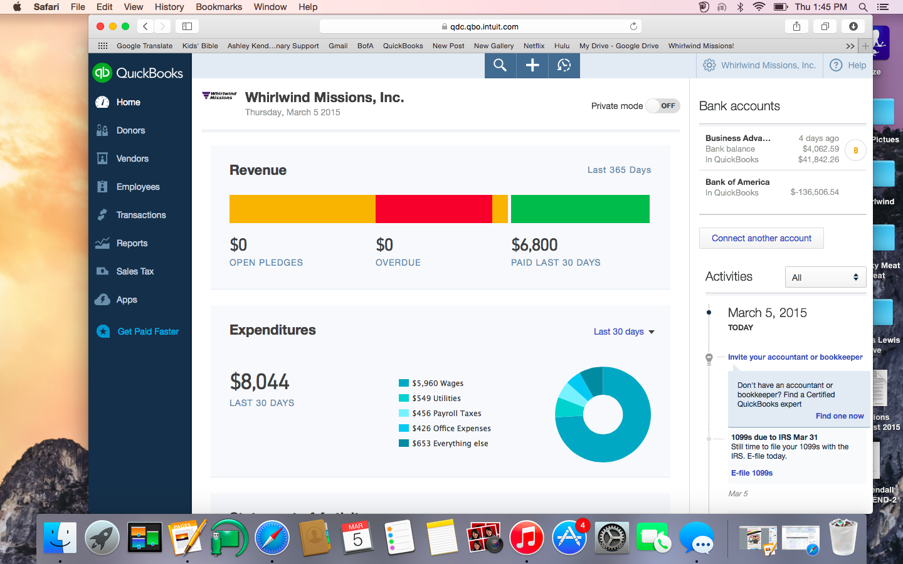Click the settings gear icon
The width and height of the screenshot is (903, 564).
tap(709, 65)
